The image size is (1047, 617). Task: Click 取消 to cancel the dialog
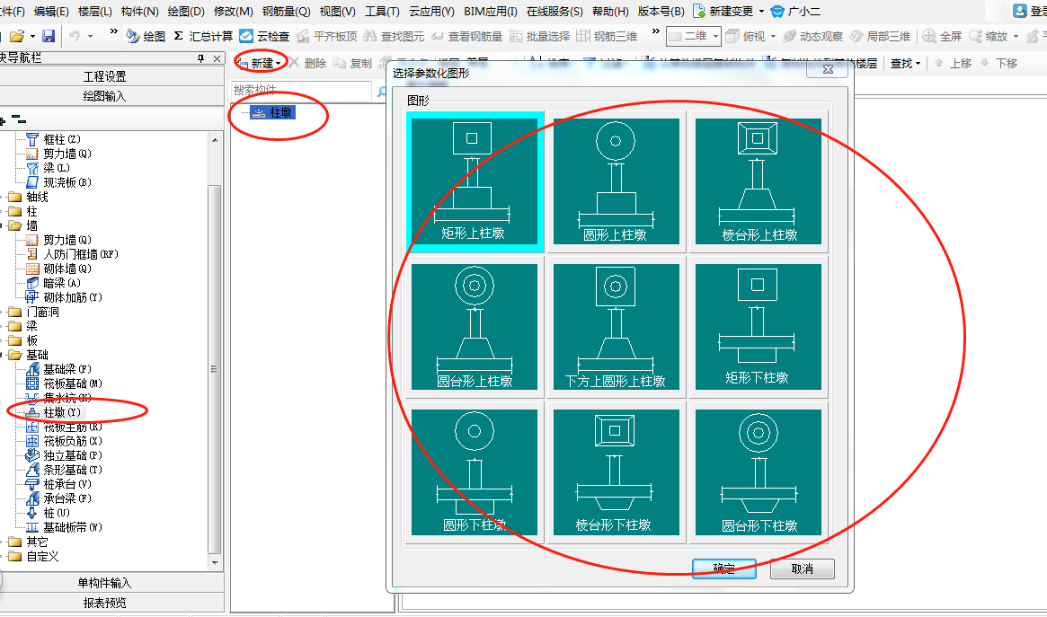(802, 569)
